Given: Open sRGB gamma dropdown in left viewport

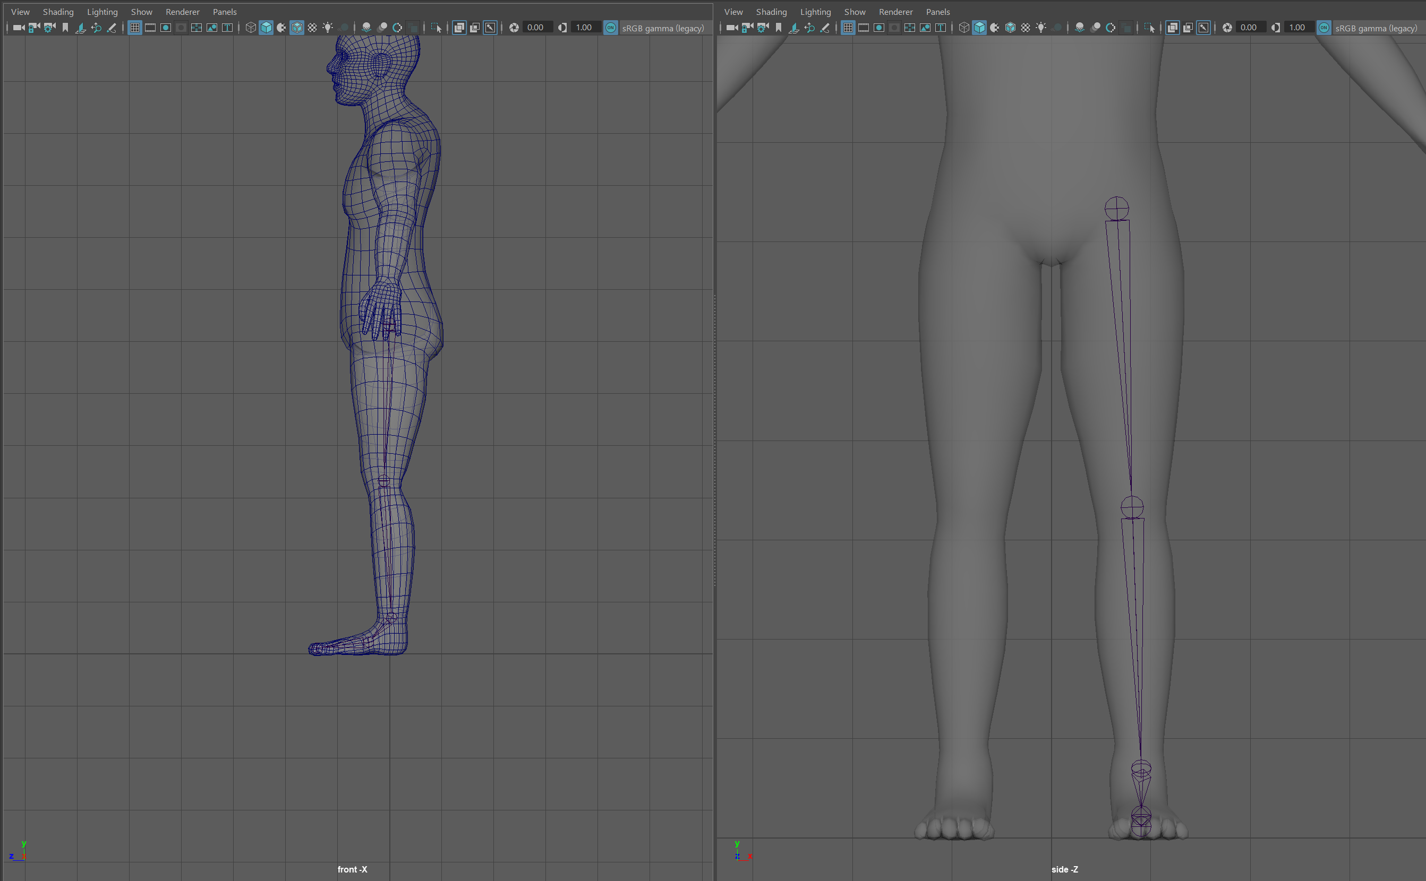Looking at the screenshot, I should (x=663, y=28).
